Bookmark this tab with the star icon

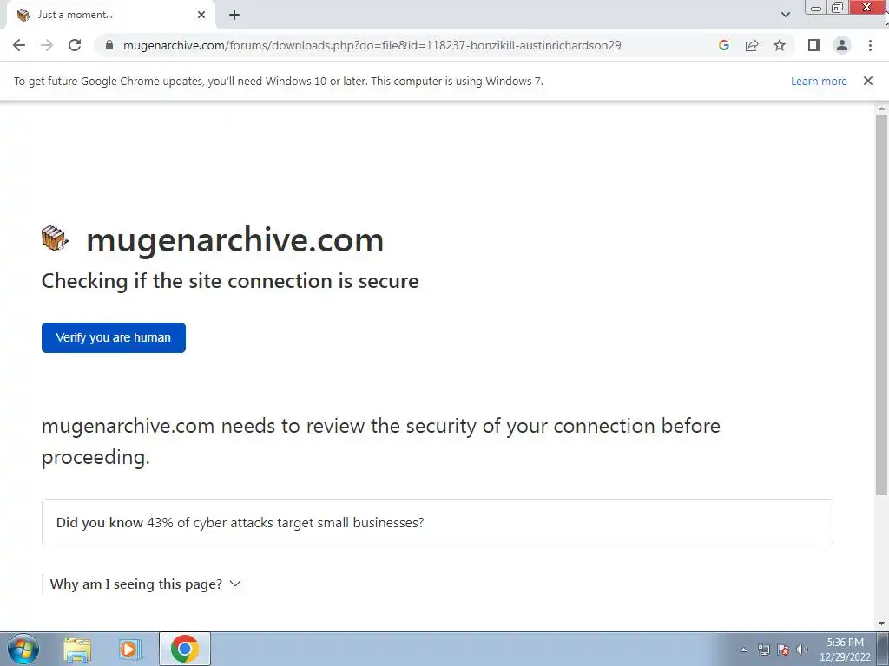[x=780, y=45]
